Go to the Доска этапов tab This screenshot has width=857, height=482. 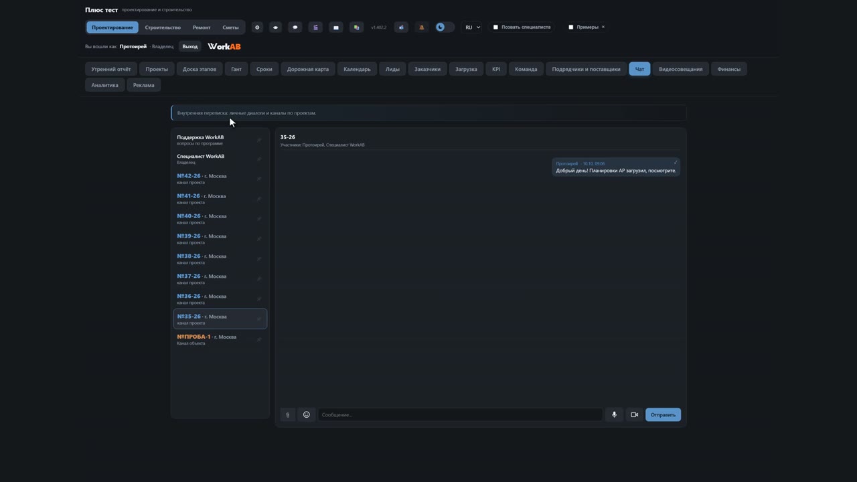pos(200,69)
